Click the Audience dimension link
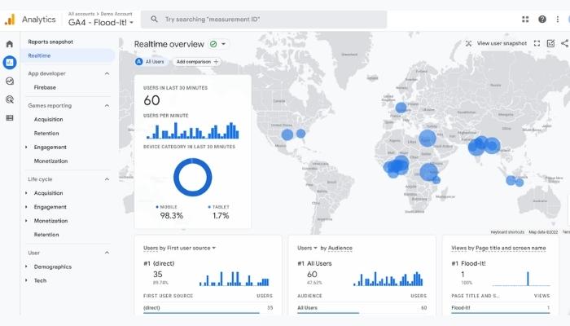Screen dimensions: 570x326 340,248
